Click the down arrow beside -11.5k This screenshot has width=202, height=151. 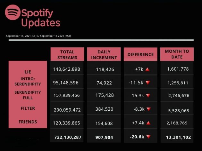148,82
